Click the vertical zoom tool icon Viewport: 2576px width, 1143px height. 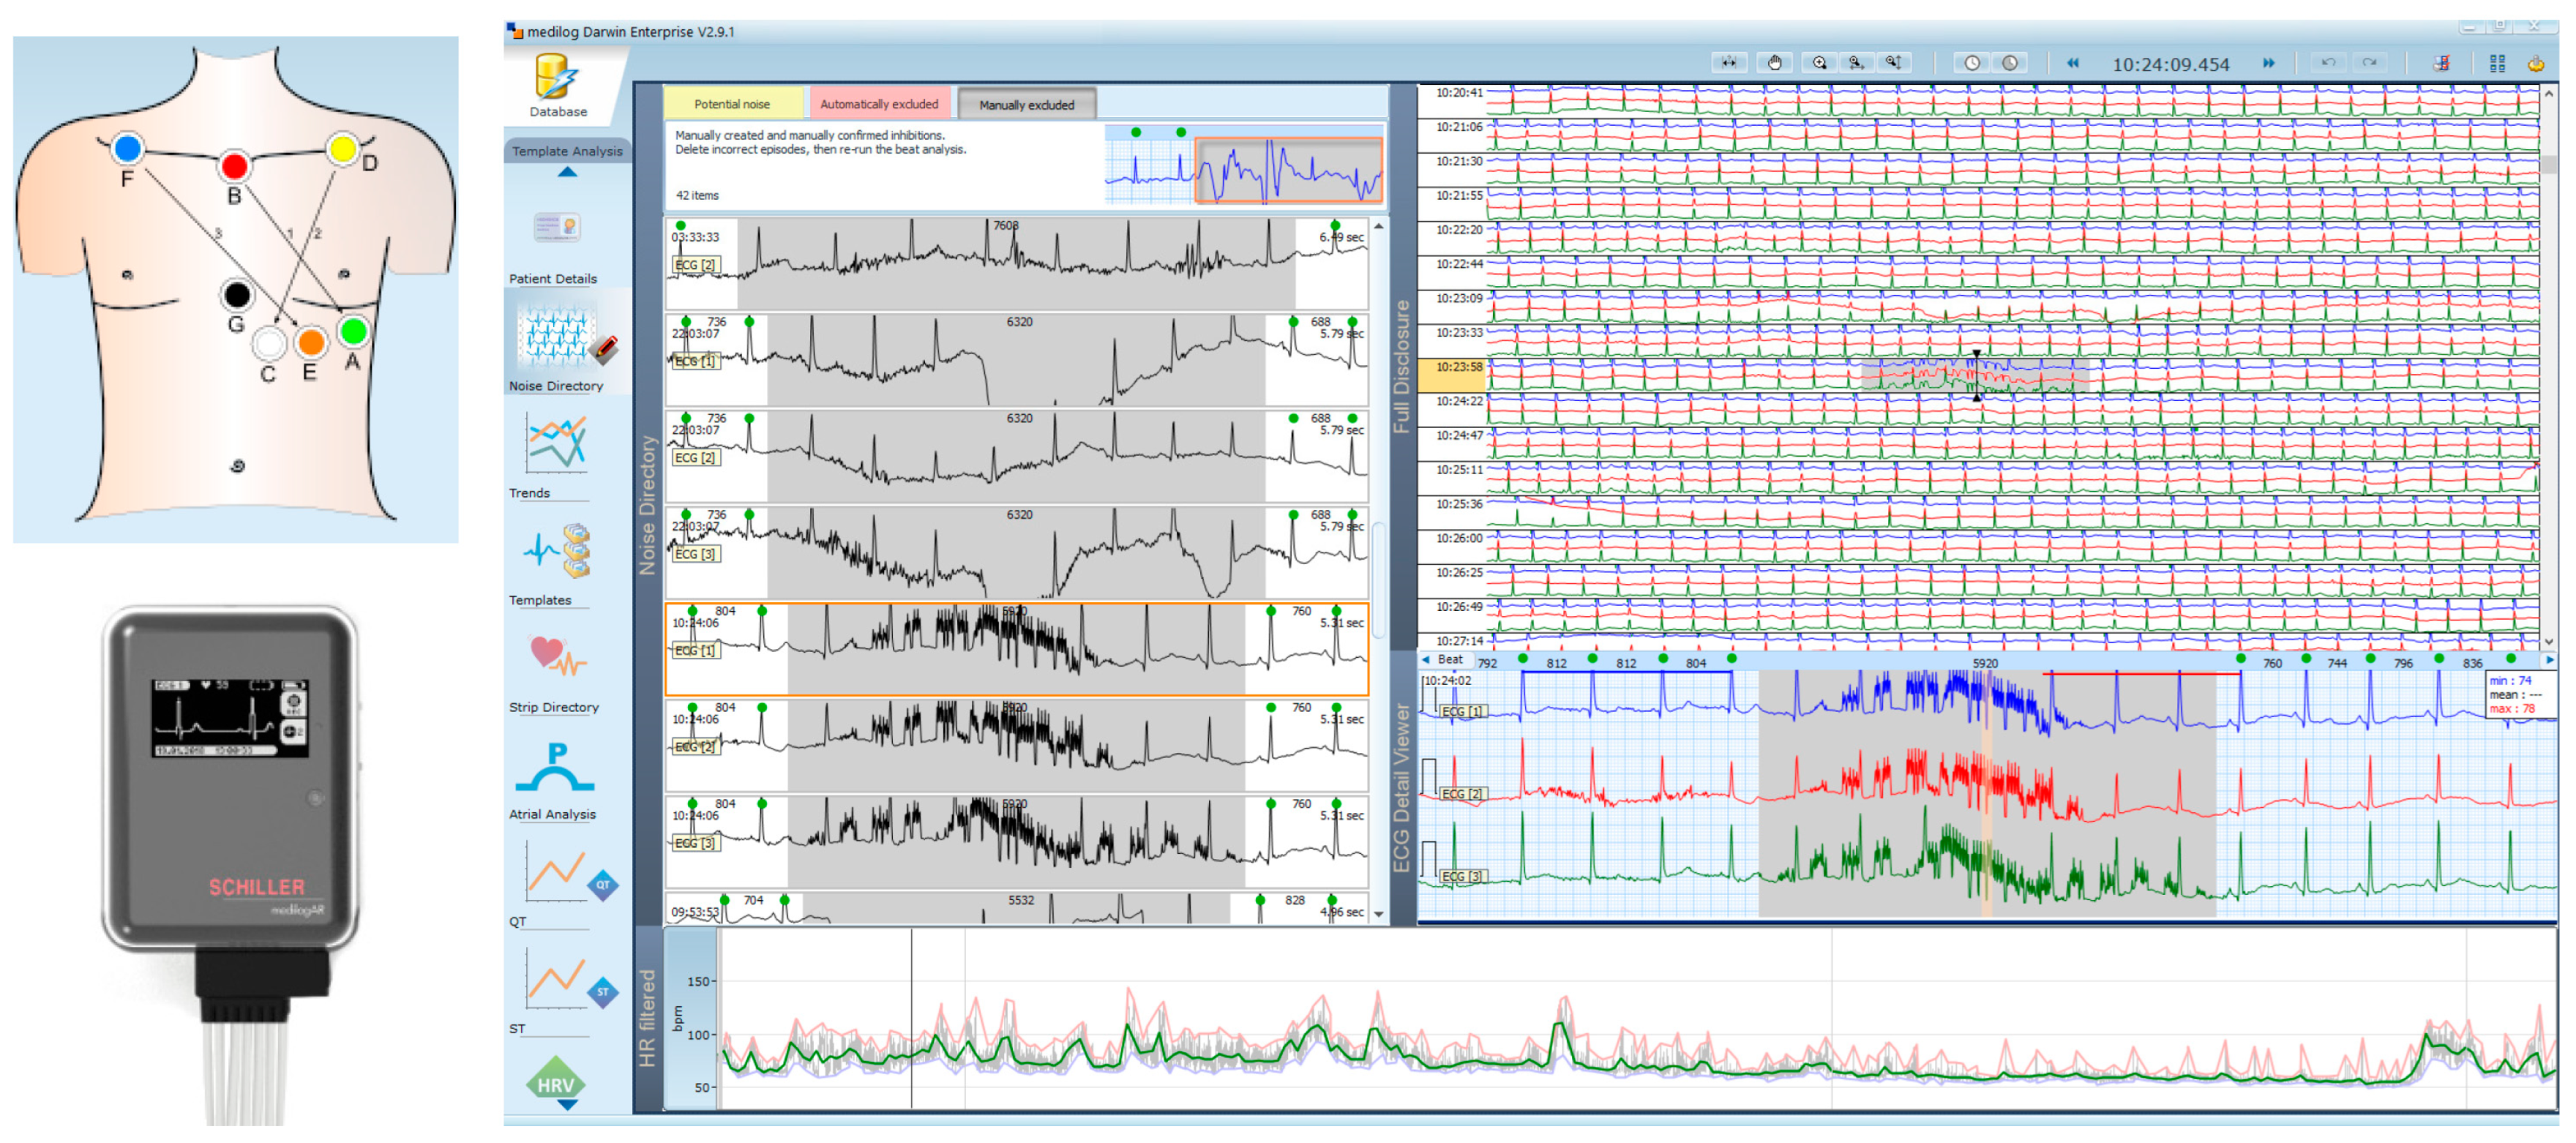tap(1894, 63)
